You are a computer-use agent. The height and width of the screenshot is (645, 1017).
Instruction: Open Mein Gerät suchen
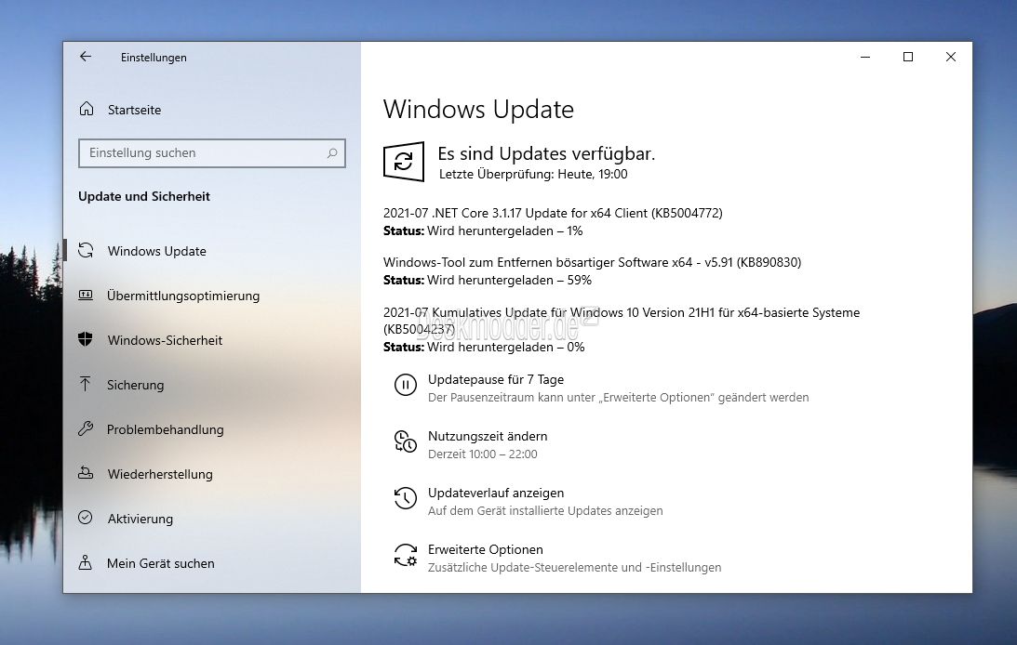(x=161, y=563)
